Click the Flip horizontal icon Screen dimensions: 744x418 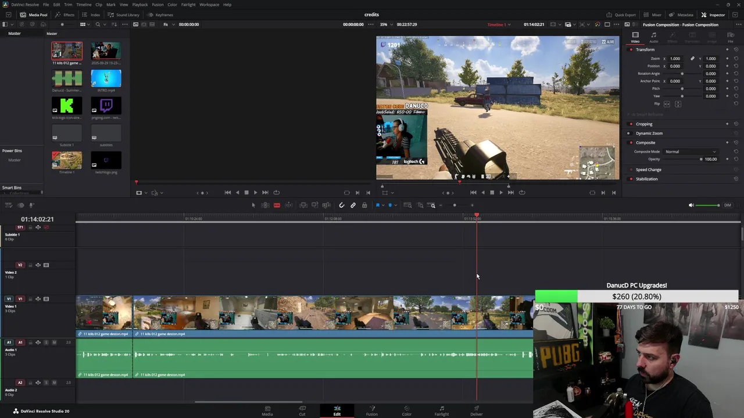pos(667,104)
